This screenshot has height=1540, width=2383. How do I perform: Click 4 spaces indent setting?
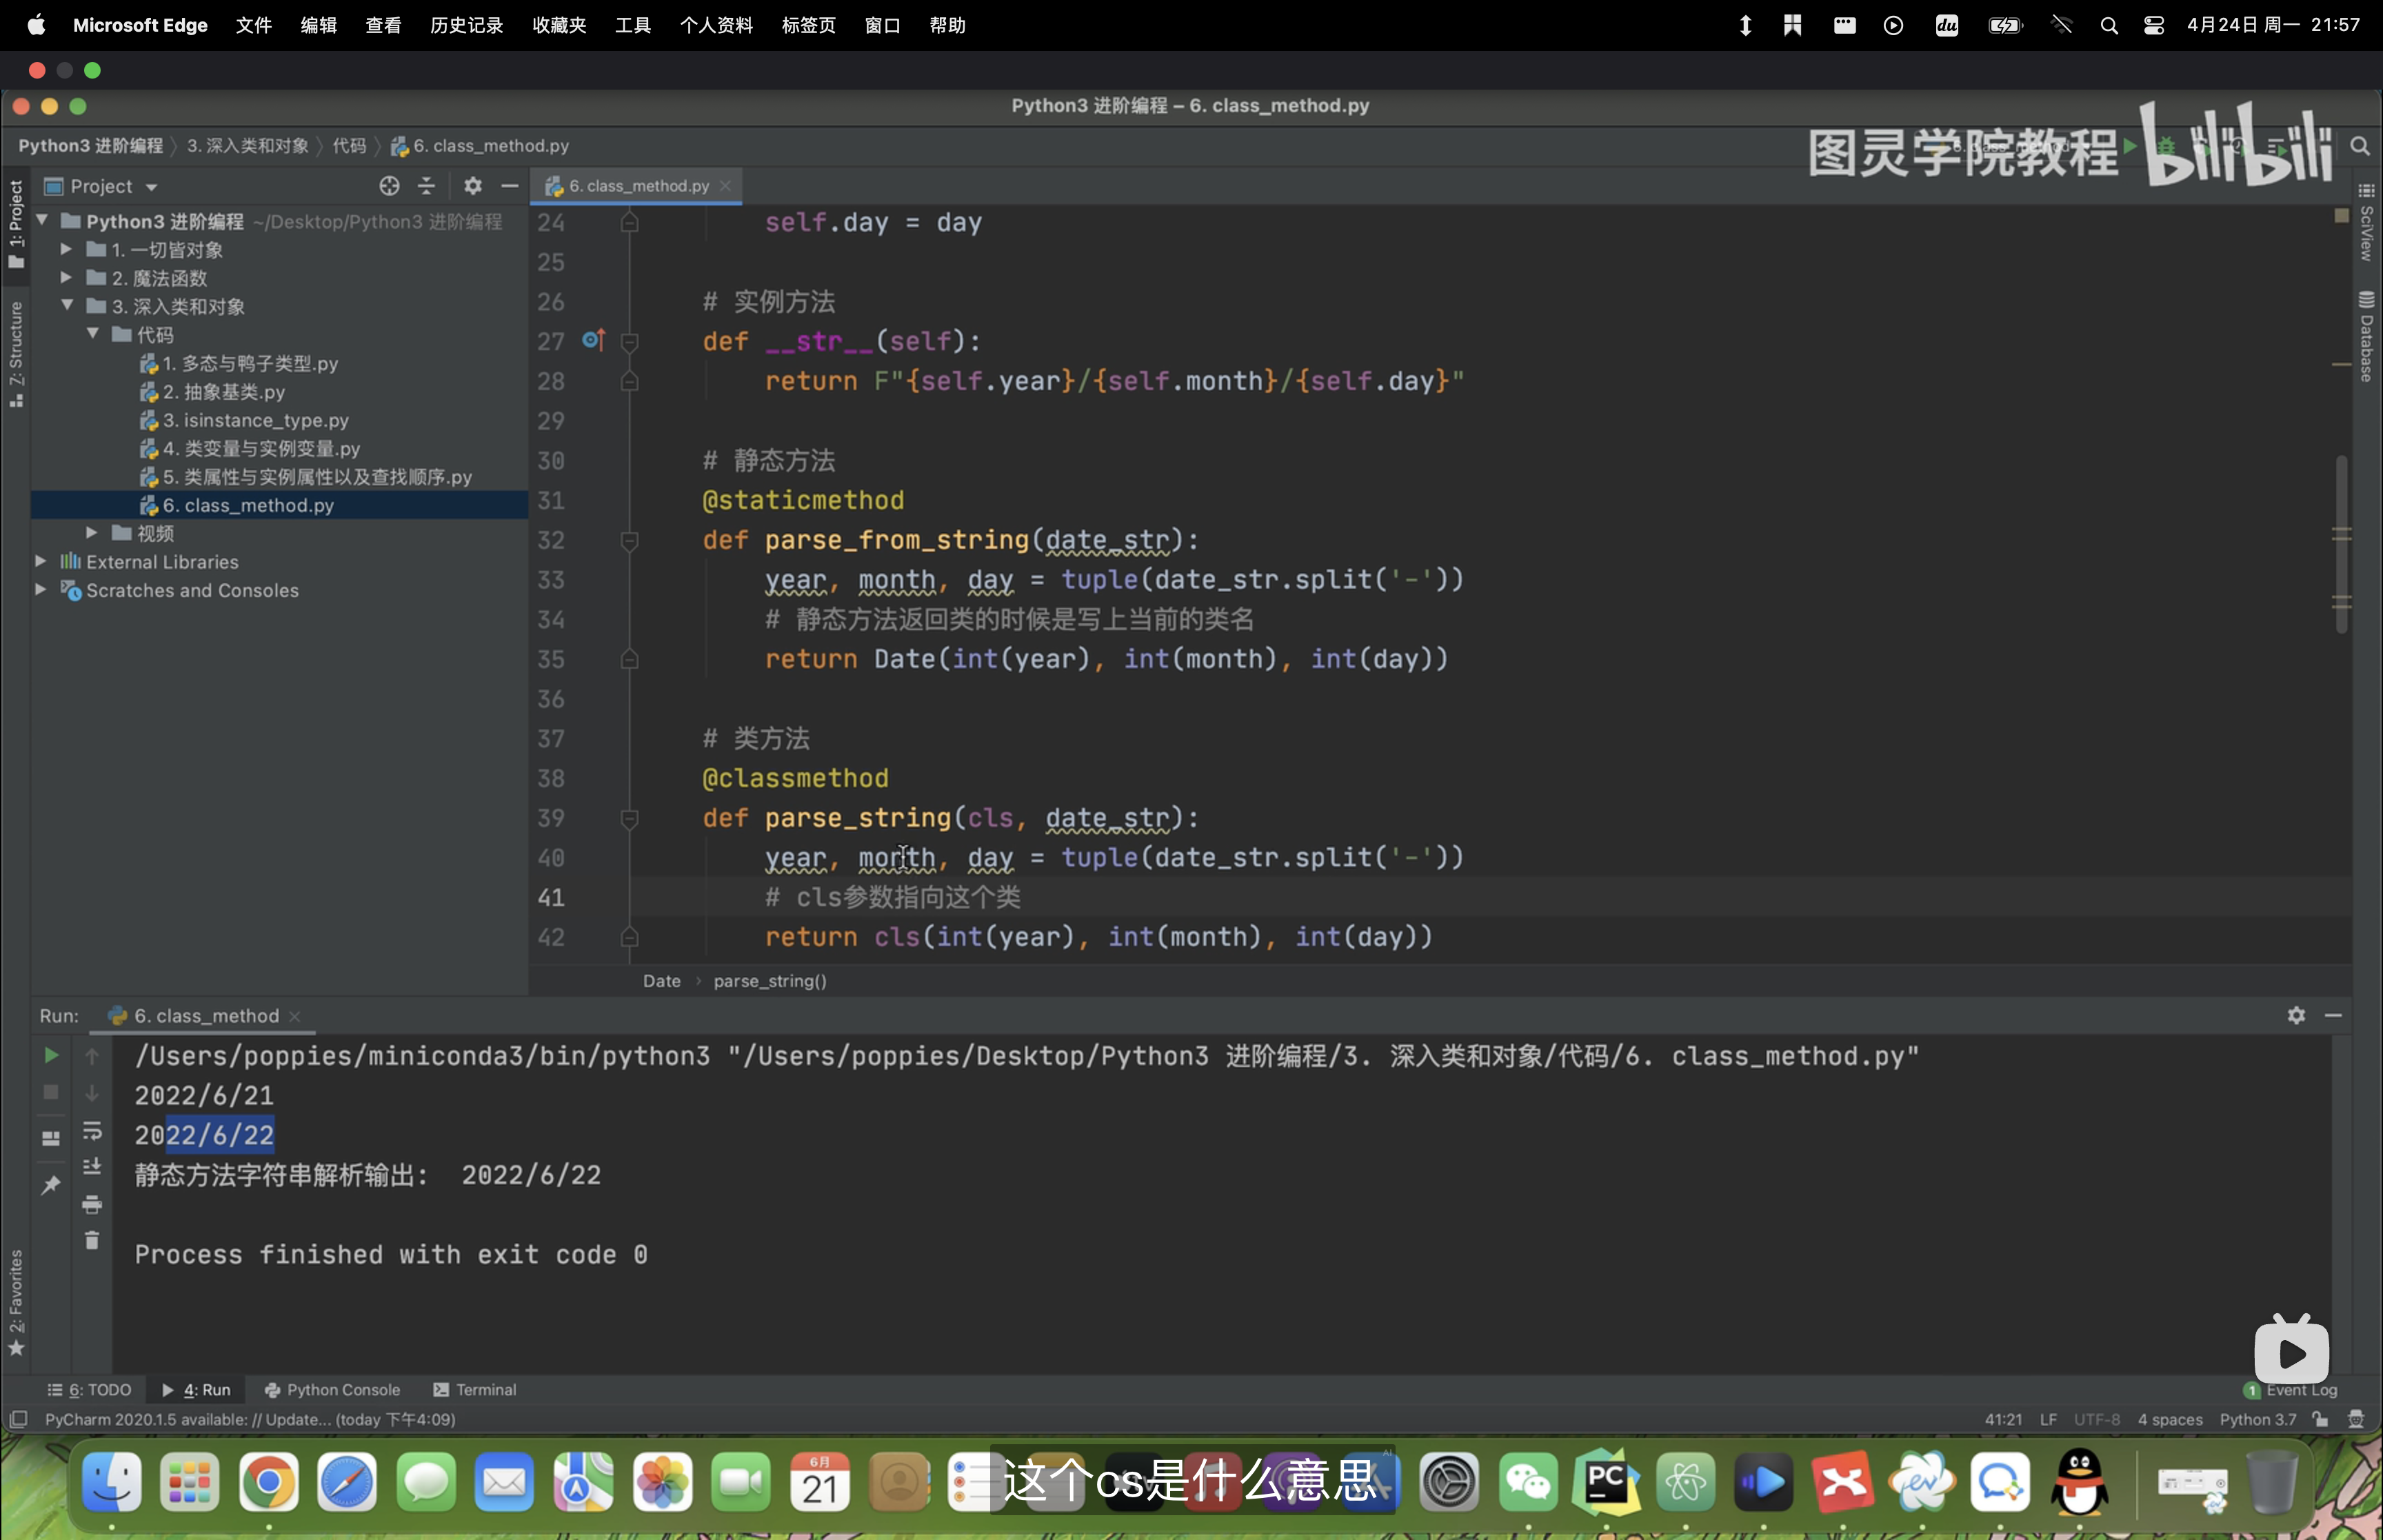pyautogui.click(x=2170, y=1419)
